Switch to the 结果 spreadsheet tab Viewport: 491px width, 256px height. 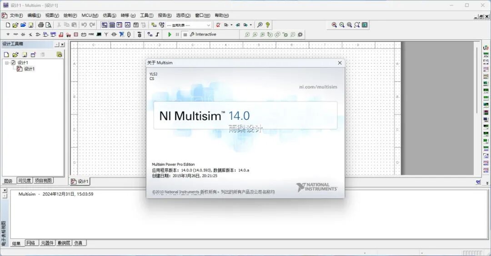coord(16,243)
